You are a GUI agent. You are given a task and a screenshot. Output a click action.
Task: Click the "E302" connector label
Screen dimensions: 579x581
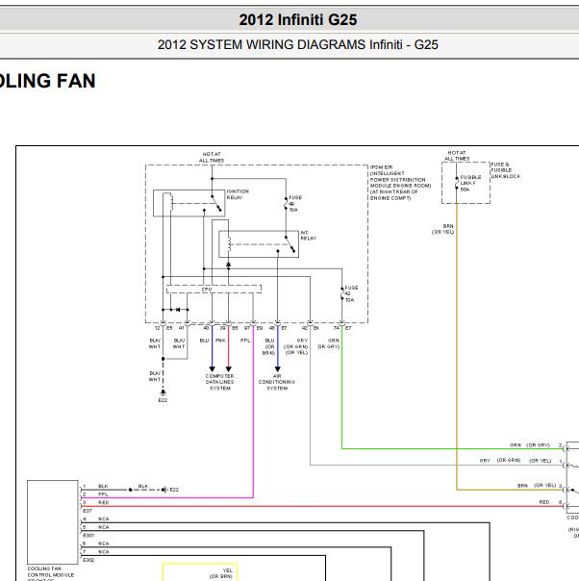88,560
